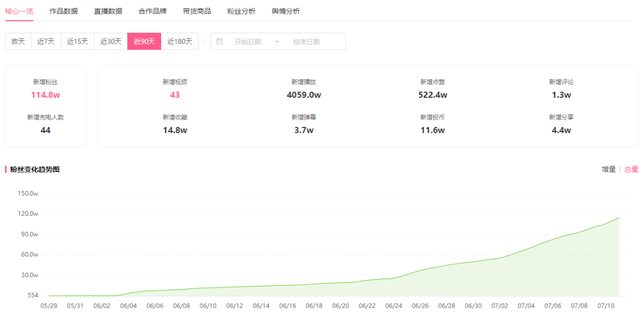Screen dimensions: 642x316
Task: Click the 60.0w axis label
Action: 30,255
